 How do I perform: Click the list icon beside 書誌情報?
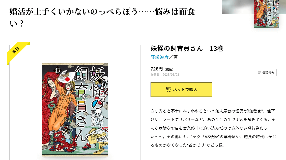pyautogui.click(x=259, y=72)
